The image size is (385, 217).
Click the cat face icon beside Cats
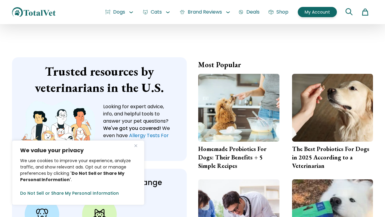(146, 12)
